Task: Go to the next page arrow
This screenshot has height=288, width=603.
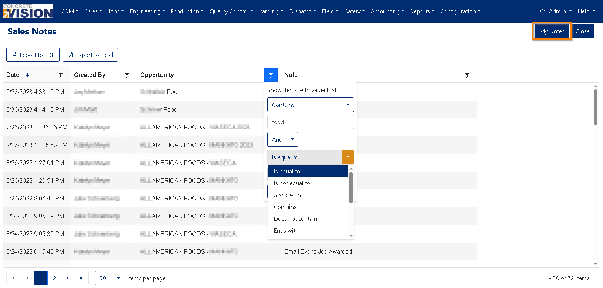Action: tap(68, 278)
